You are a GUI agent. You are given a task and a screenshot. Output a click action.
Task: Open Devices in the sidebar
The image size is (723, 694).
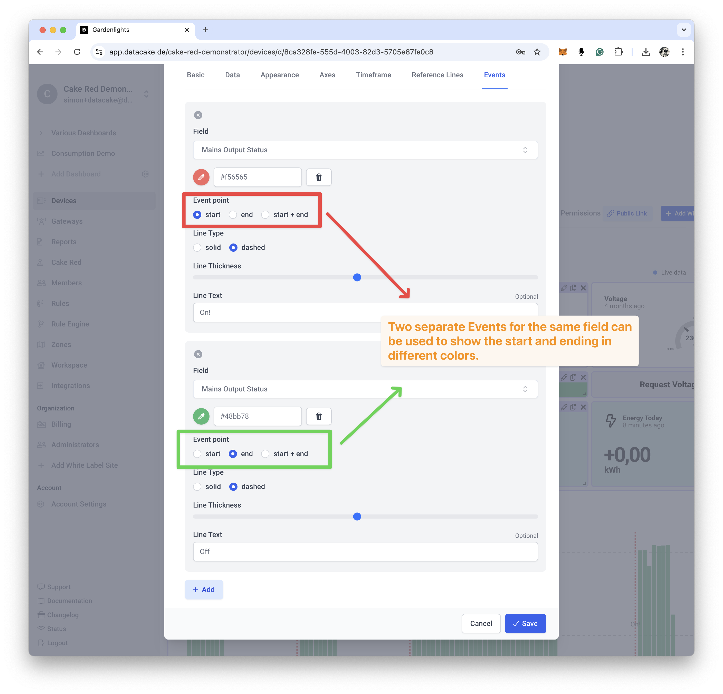pyautogui.click(x=94, y=201)
